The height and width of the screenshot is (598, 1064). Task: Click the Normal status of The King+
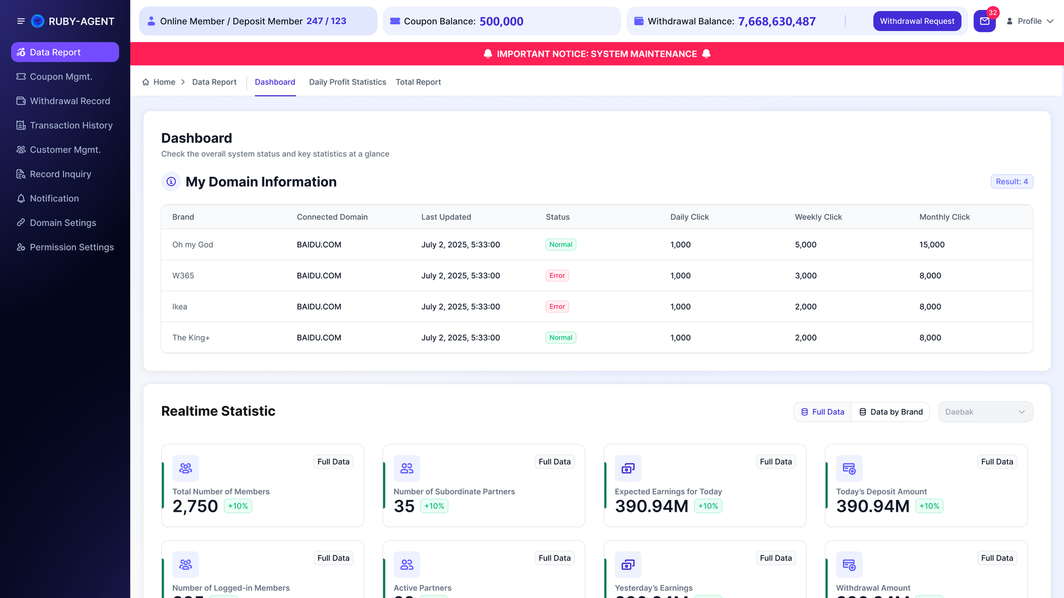click(x=560, y=337)
